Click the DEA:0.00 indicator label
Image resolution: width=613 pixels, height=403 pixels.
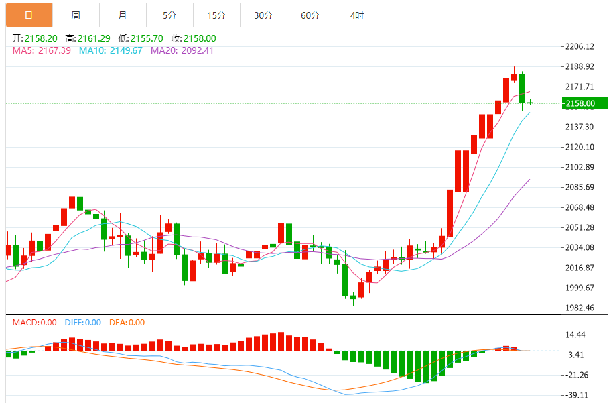coord(127,323)
